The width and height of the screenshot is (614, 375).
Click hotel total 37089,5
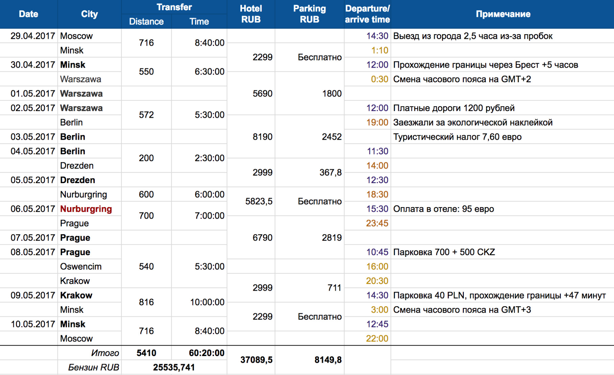[251, 360]
